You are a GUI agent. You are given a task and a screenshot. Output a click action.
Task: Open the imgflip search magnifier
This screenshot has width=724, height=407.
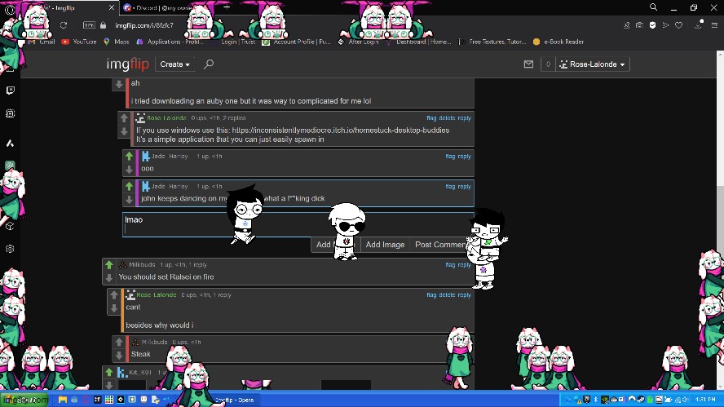point(209,64)
